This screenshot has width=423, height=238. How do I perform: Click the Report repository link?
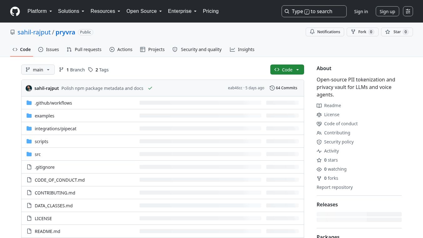334,187
